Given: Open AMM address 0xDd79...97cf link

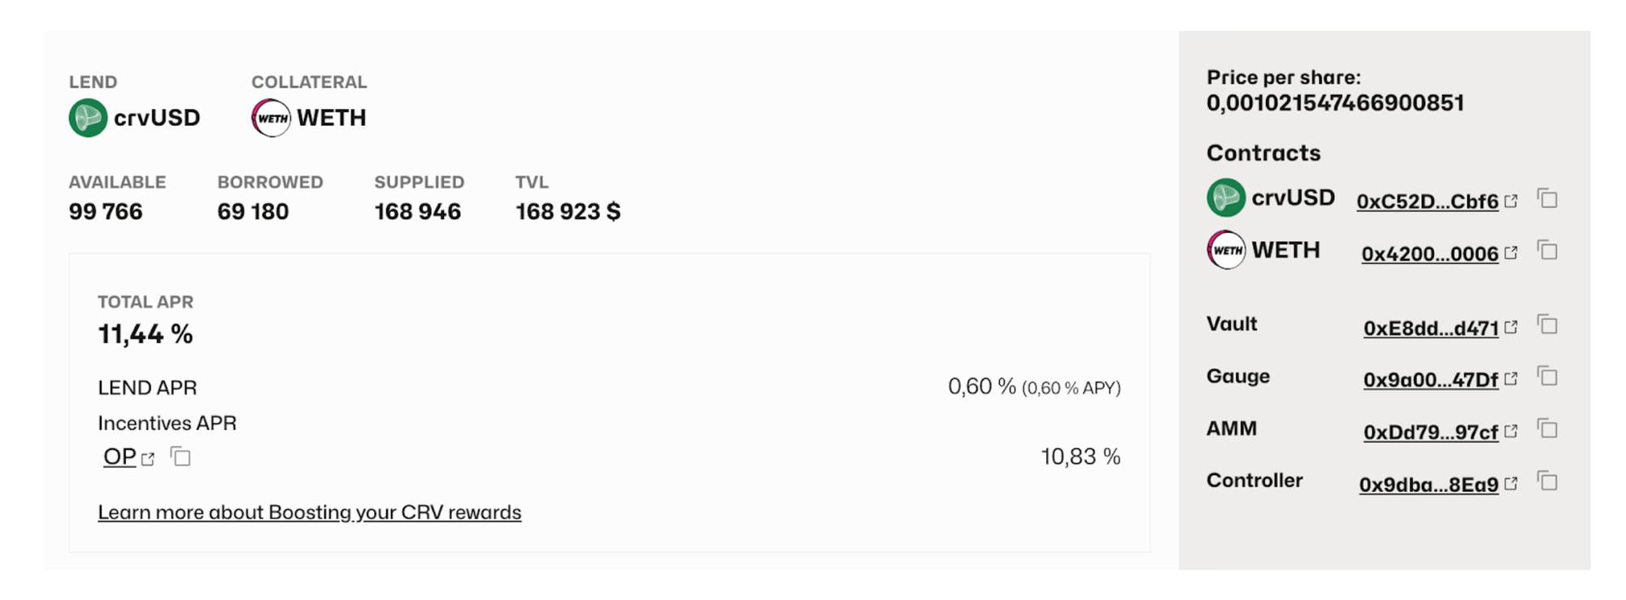Looking at the screenshot, I should point(1430,432).
